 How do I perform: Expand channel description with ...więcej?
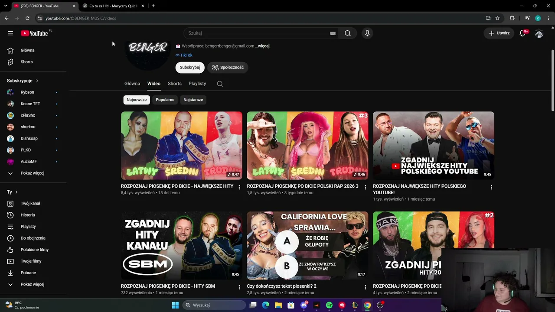point(262,46)
